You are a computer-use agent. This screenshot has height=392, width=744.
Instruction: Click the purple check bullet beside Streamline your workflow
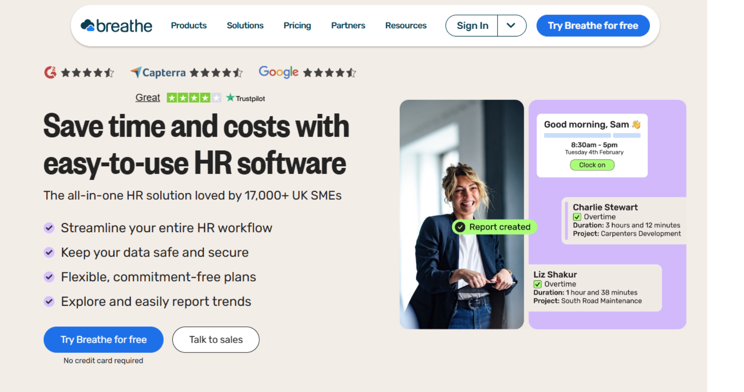[49, 227]
